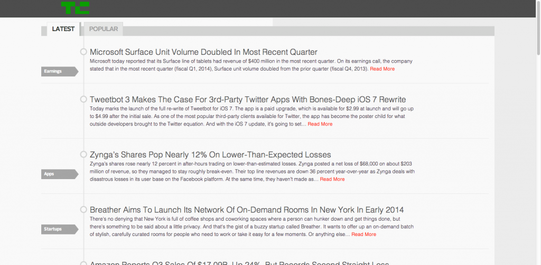Click timeline circle beside Zynga headline
541x265 pixels.
[83, 154]
